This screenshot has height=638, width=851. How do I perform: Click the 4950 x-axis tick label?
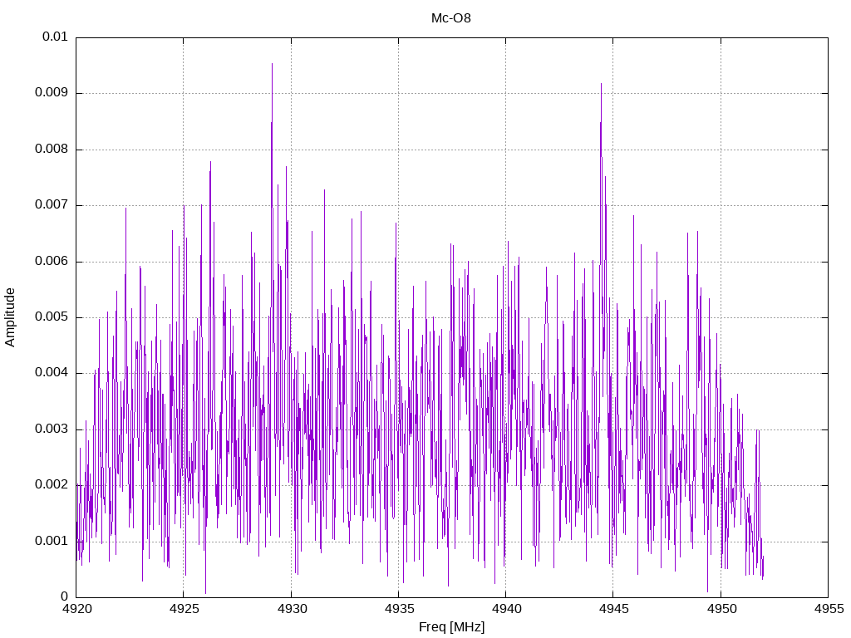tap(721, 609)
